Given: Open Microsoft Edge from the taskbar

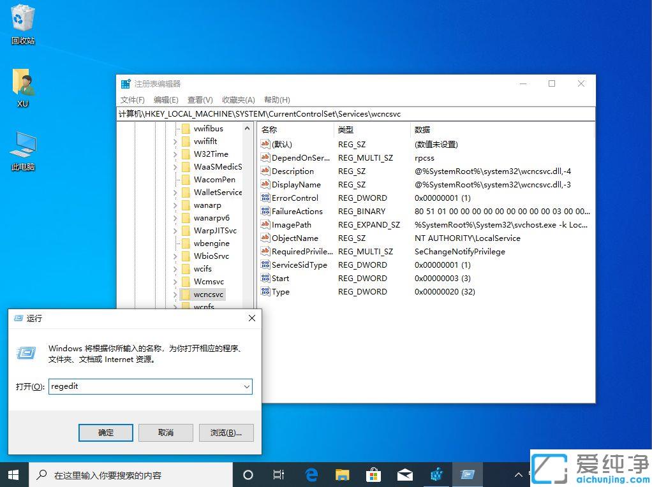Looking at the screenshot, I should point(311,474).
